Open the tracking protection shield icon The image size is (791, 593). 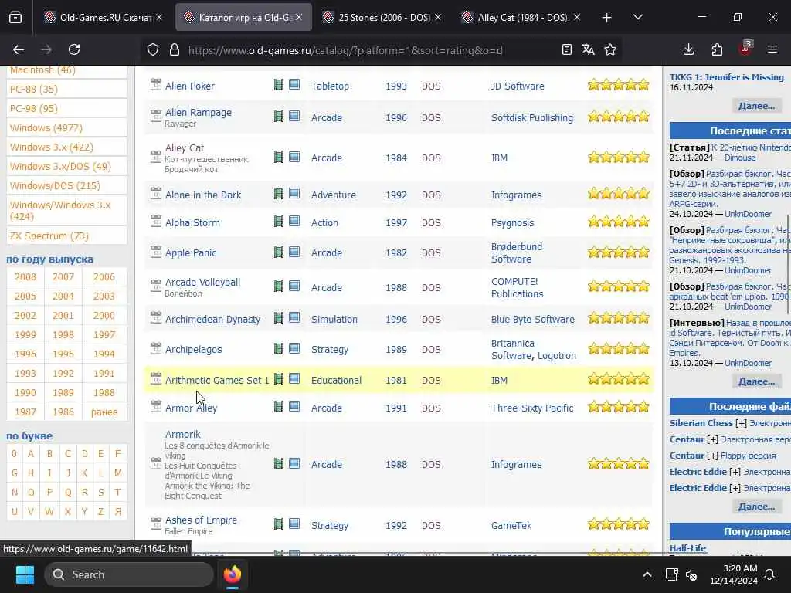pyautogui.click(x=153, y=49)
